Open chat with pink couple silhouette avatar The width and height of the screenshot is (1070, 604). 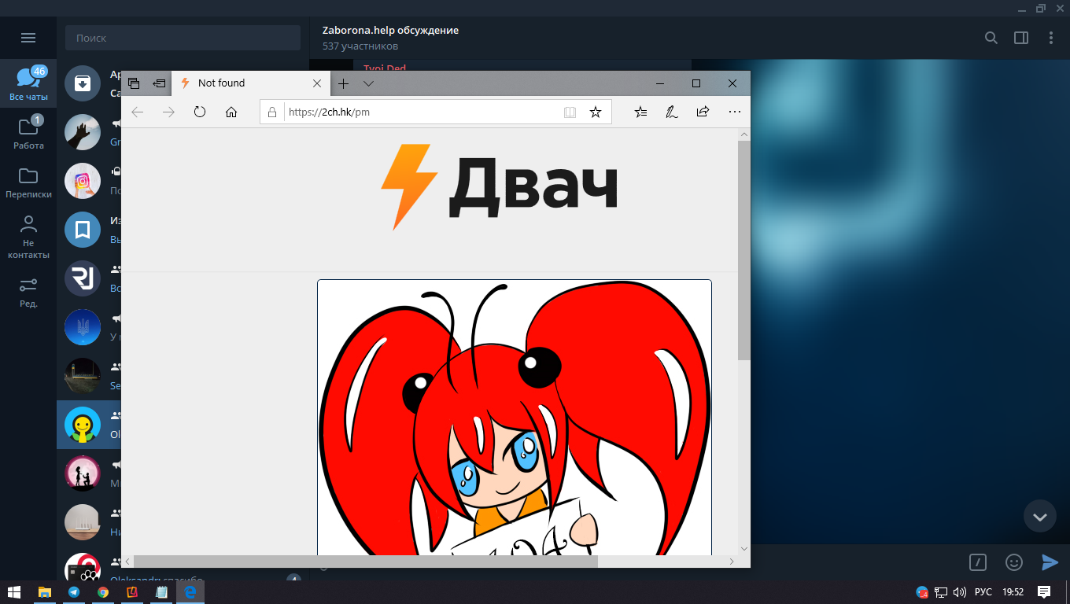[x=83, y=473]
